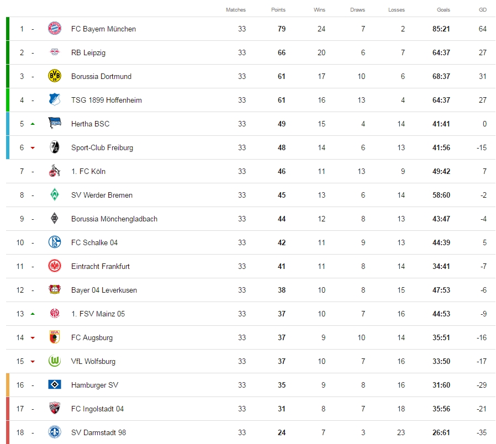Viewport: 496px width, 444px height.
Task: Open the 1. FC Köln team link
Action: (x=88, y=171)
